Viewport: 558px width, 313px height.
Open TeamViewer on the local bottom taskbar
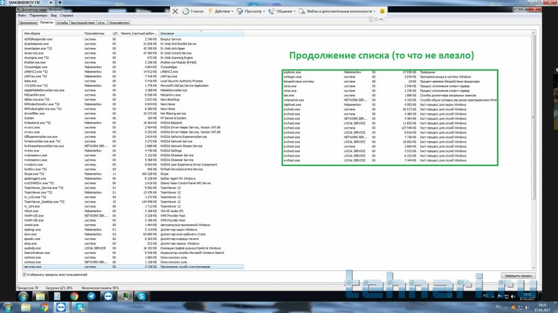[61, 307]
